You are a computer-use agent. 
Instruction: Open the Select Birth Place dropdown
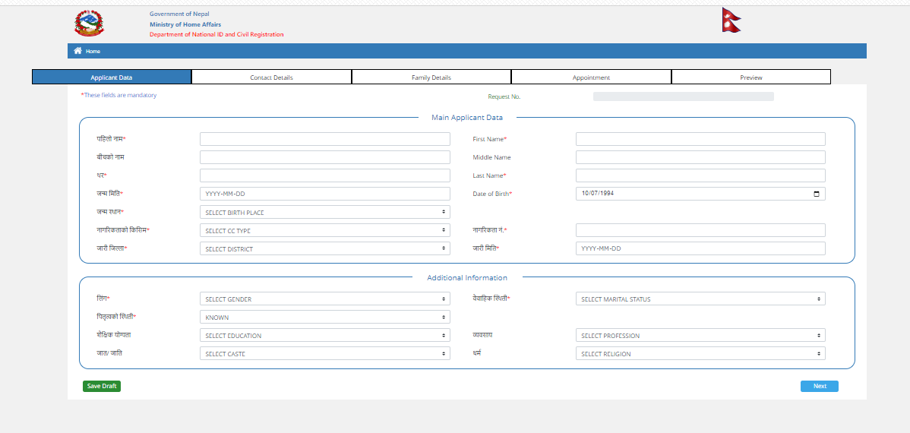tap(325, 213)
